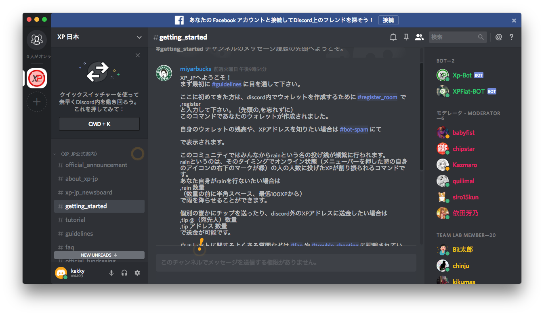Mute your microphone
This screenshot has height=316, width=544.
click(x=111, y=273)
